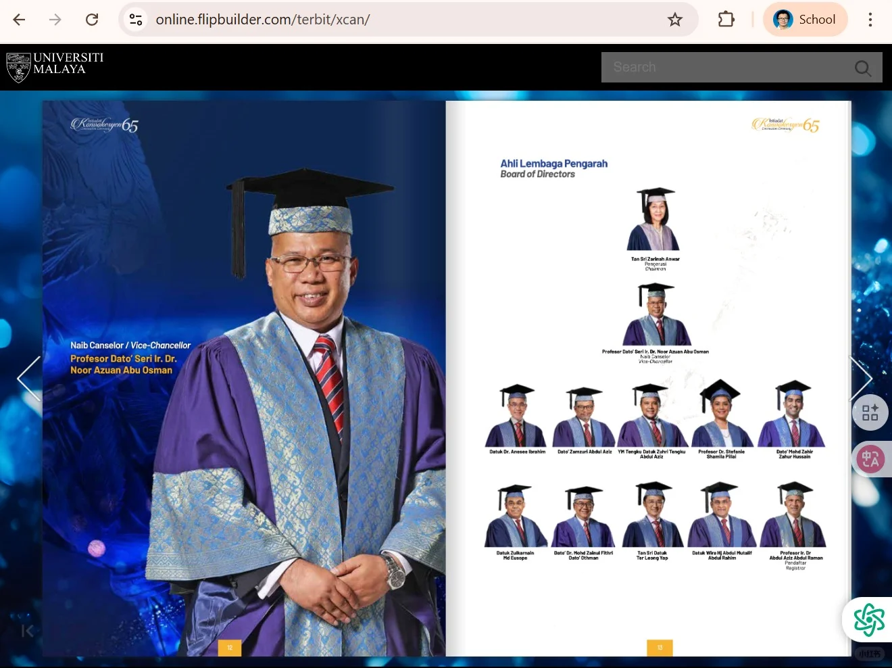Click the green atom extension floating icon
This screenshot has width=892, height=668.
(x=868, y=619)
